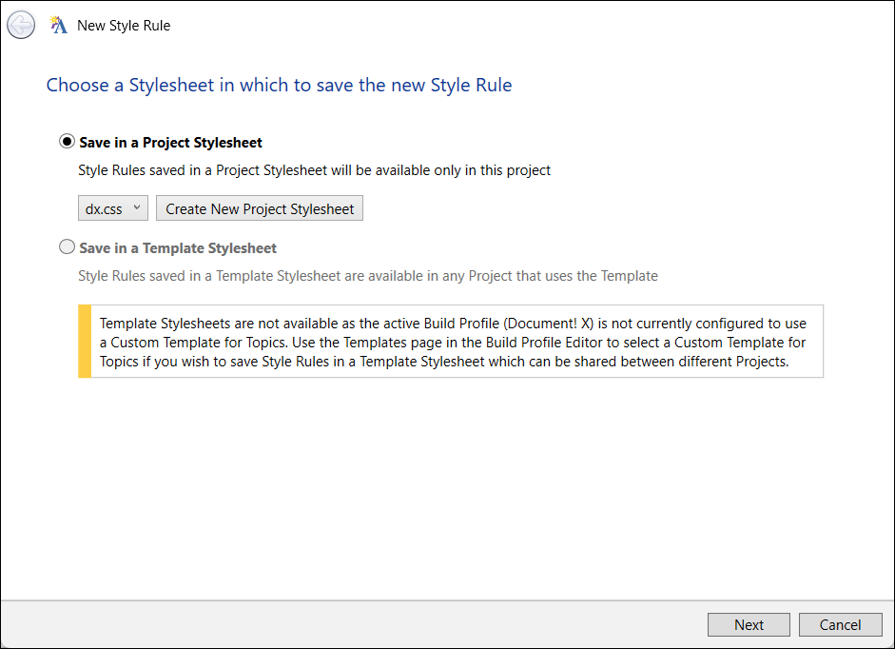This screenshot has width=895, height=649.
Task: Click the 'Save in a Template Stylesheet' label text
Action: [x=178, y=247]
